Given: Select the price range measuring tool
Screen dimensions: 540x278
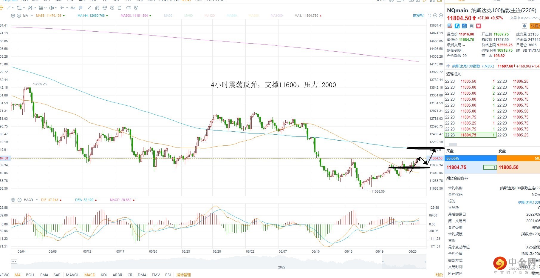Looking at the screenshot, I should point(52,8).
